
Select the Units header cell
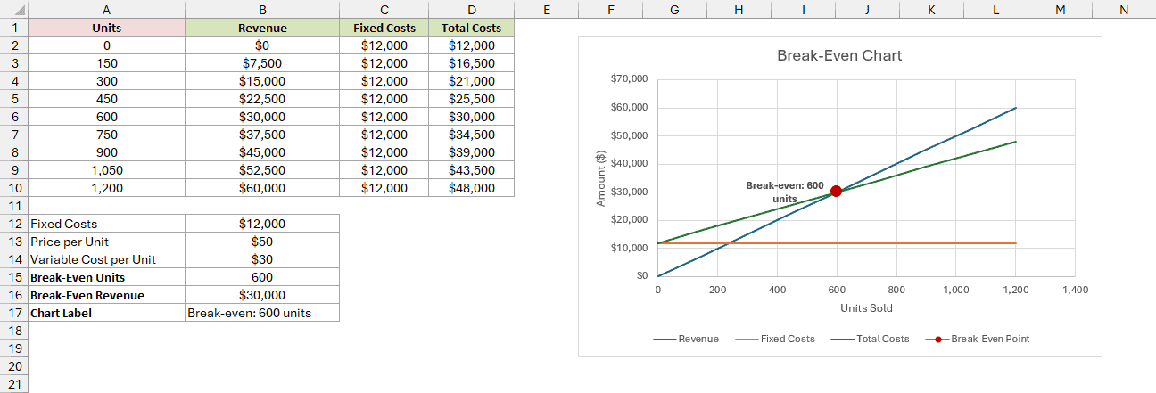(x=107, y=28)
